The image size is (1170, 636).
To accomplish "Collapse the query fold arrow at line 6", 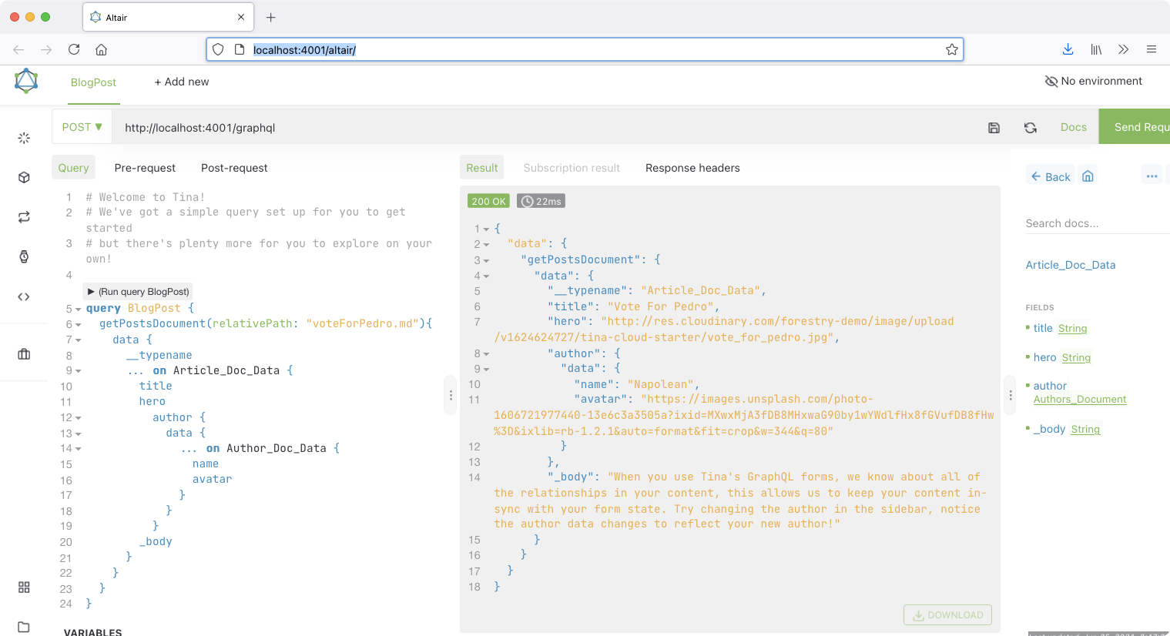I will tap(79, 325).
